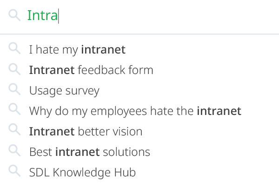The image size is (279, 188).
Task: Open the "Intranet better vision" suggestion
Action: click(x=86, y=131)
